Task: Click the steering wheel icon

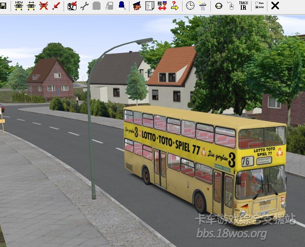Action: click(219, 6)
